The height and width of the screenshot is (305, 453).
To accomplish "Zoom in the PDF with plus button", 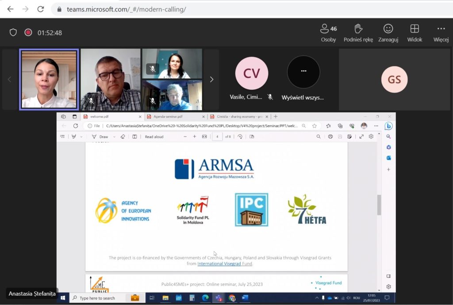I will tap(195, 137).
